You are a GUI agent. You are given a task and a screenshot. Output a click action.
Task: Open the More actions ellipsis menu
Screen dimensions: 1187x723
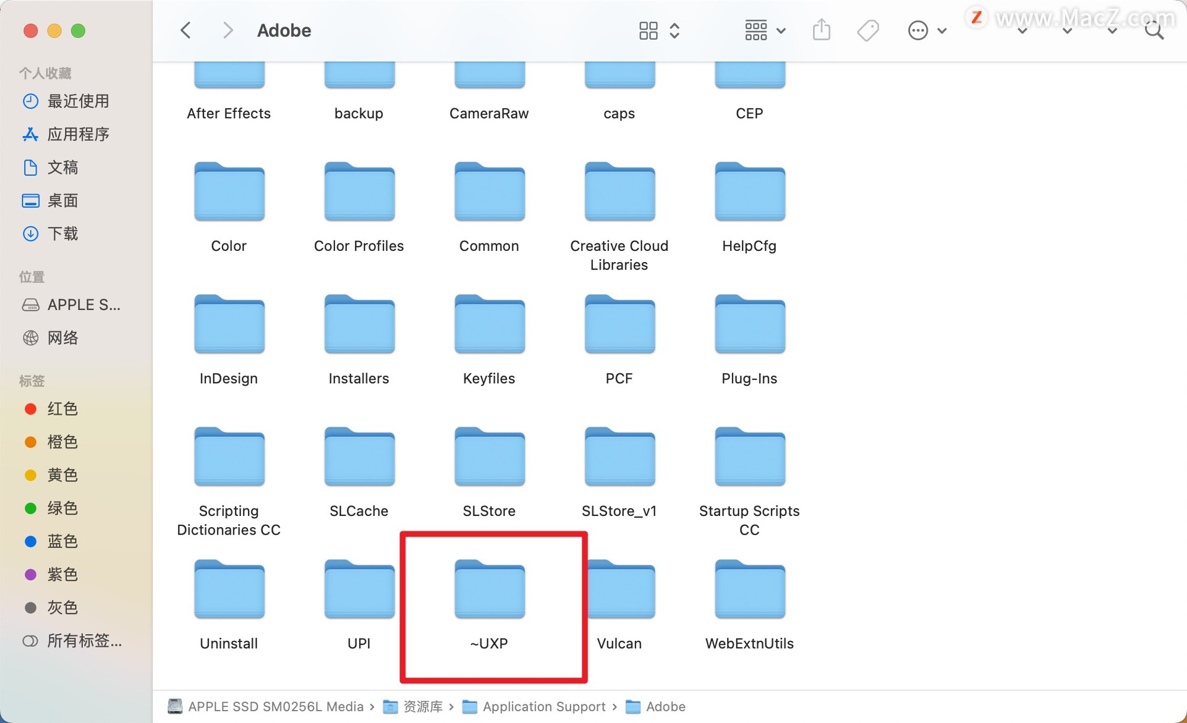(927, 30)
